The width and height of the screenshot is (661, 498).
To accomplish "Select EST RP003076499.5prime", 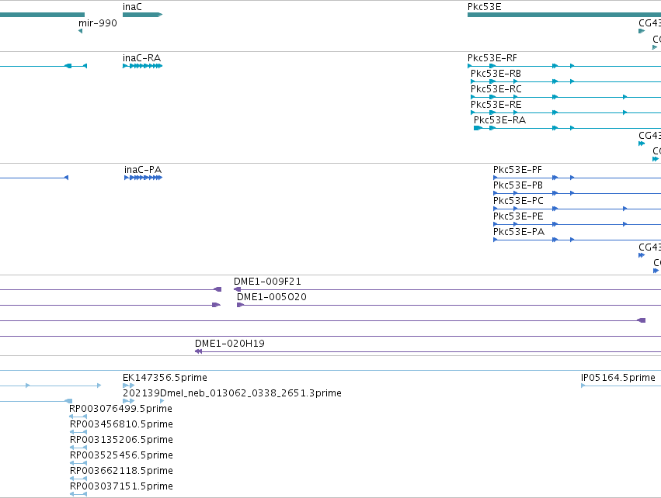I will click(x=120, y=409).
